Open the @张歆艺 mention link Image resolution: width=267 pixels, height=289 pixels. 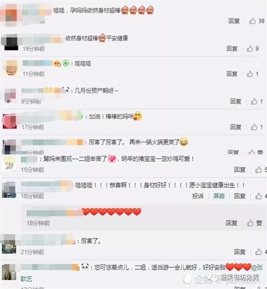[x=257, y=267]
